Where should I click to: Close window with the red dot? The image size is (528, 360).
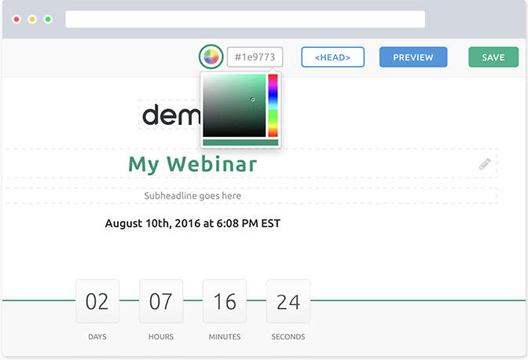(x=16, y=19)
